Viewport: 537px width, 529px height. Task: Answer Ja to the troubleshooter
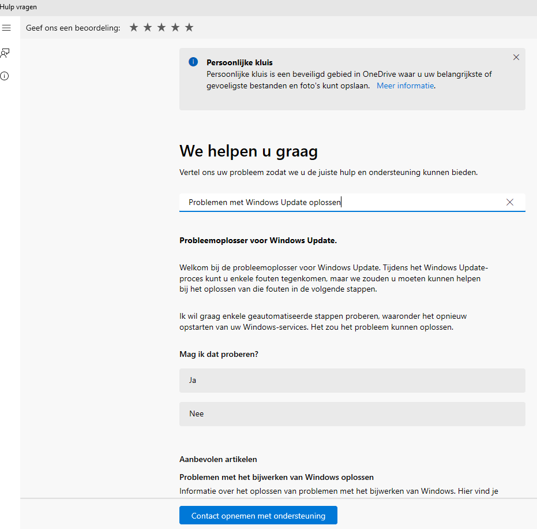tap(352, 381)
